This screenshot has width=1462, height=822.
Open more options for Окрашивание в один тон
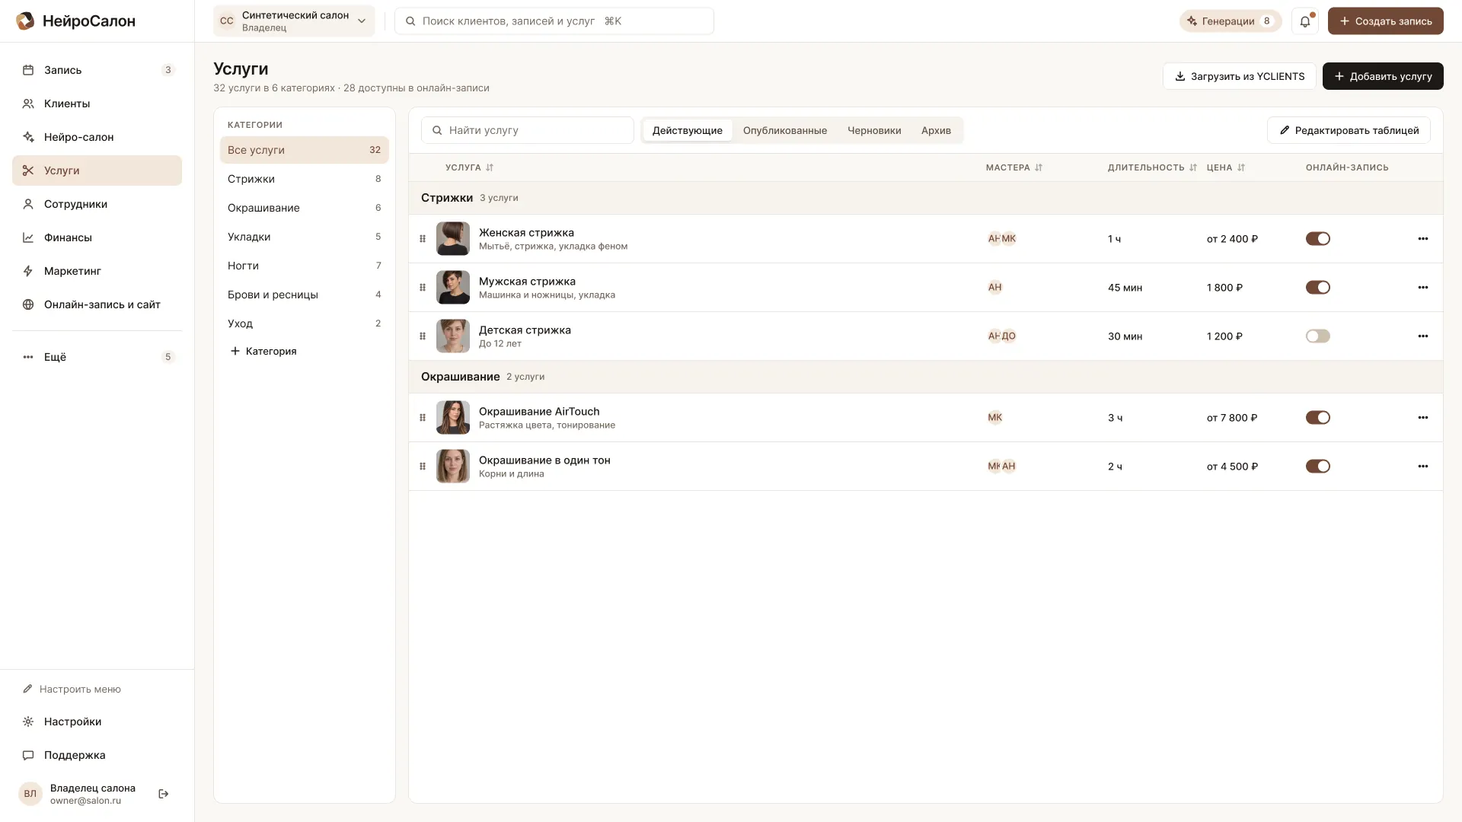click(1422, 467)
